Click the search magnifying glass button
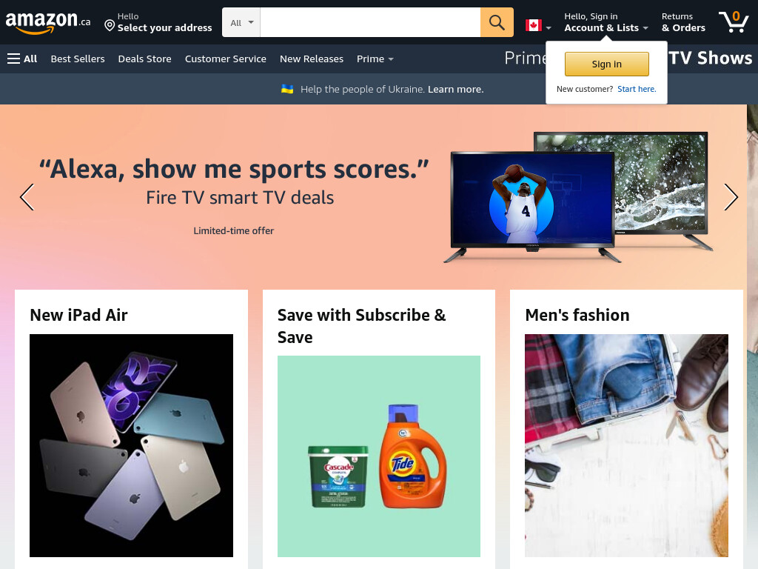 point(497,22)
